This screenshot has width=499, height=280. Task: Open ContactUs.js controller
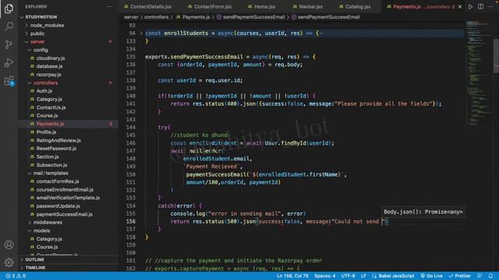[x=69, y=107]
